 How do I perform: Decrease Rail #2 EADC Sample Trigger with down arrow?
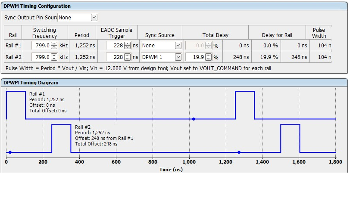[128, 59]
